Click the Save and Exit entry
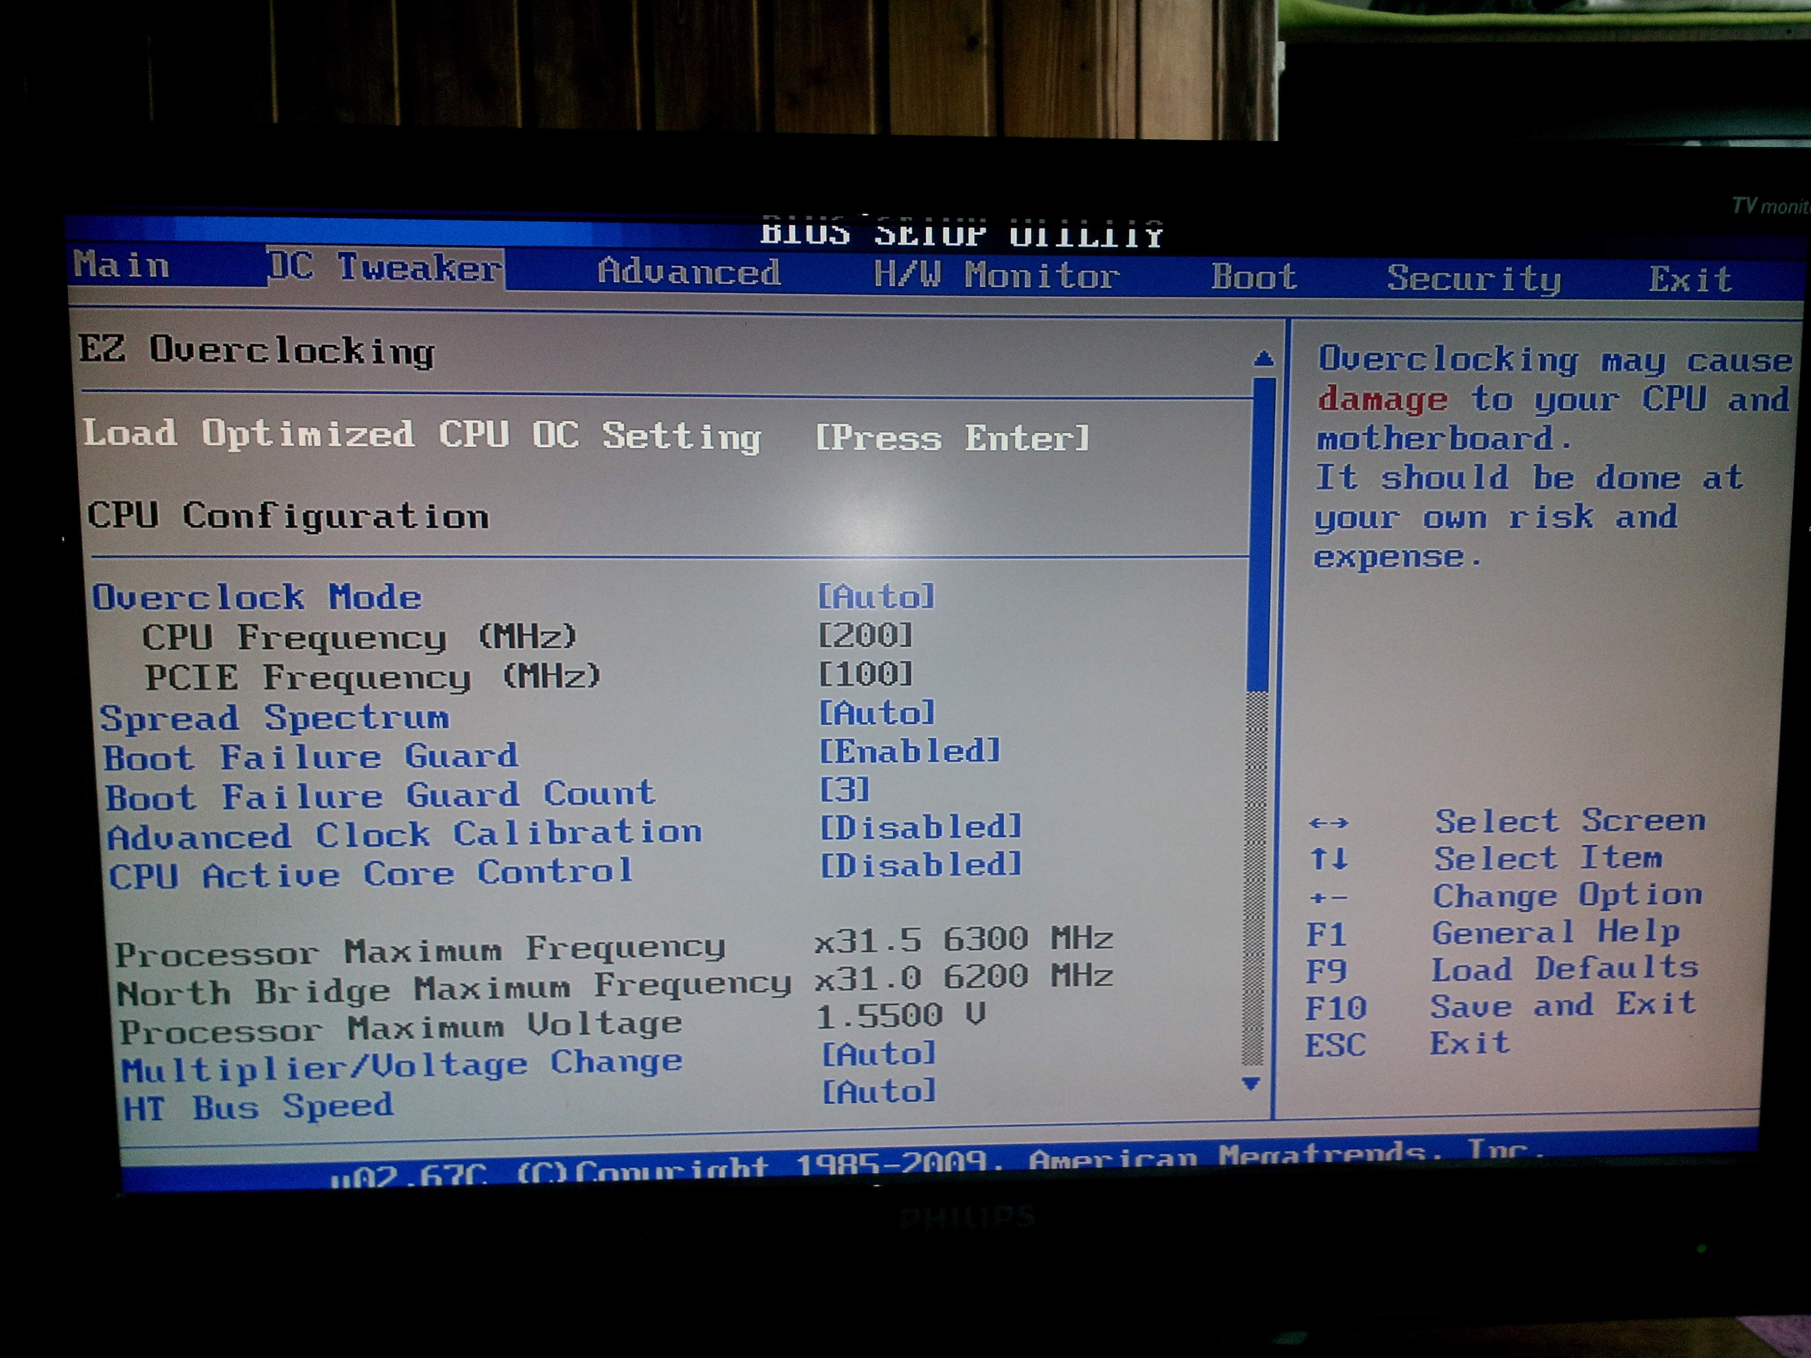 pyautogui.click(x=1562, y=1004)
